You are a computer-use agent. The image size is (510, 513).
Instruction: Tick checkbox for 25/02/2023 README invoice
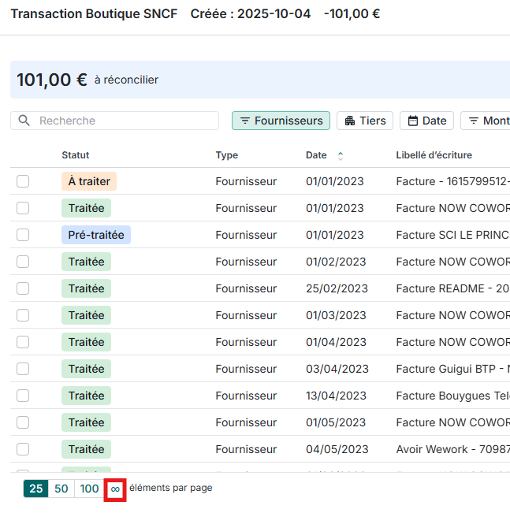23,288
